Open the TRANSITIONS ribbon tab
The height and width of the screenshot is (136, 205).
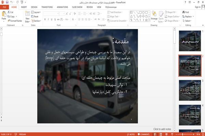(47, 7)
